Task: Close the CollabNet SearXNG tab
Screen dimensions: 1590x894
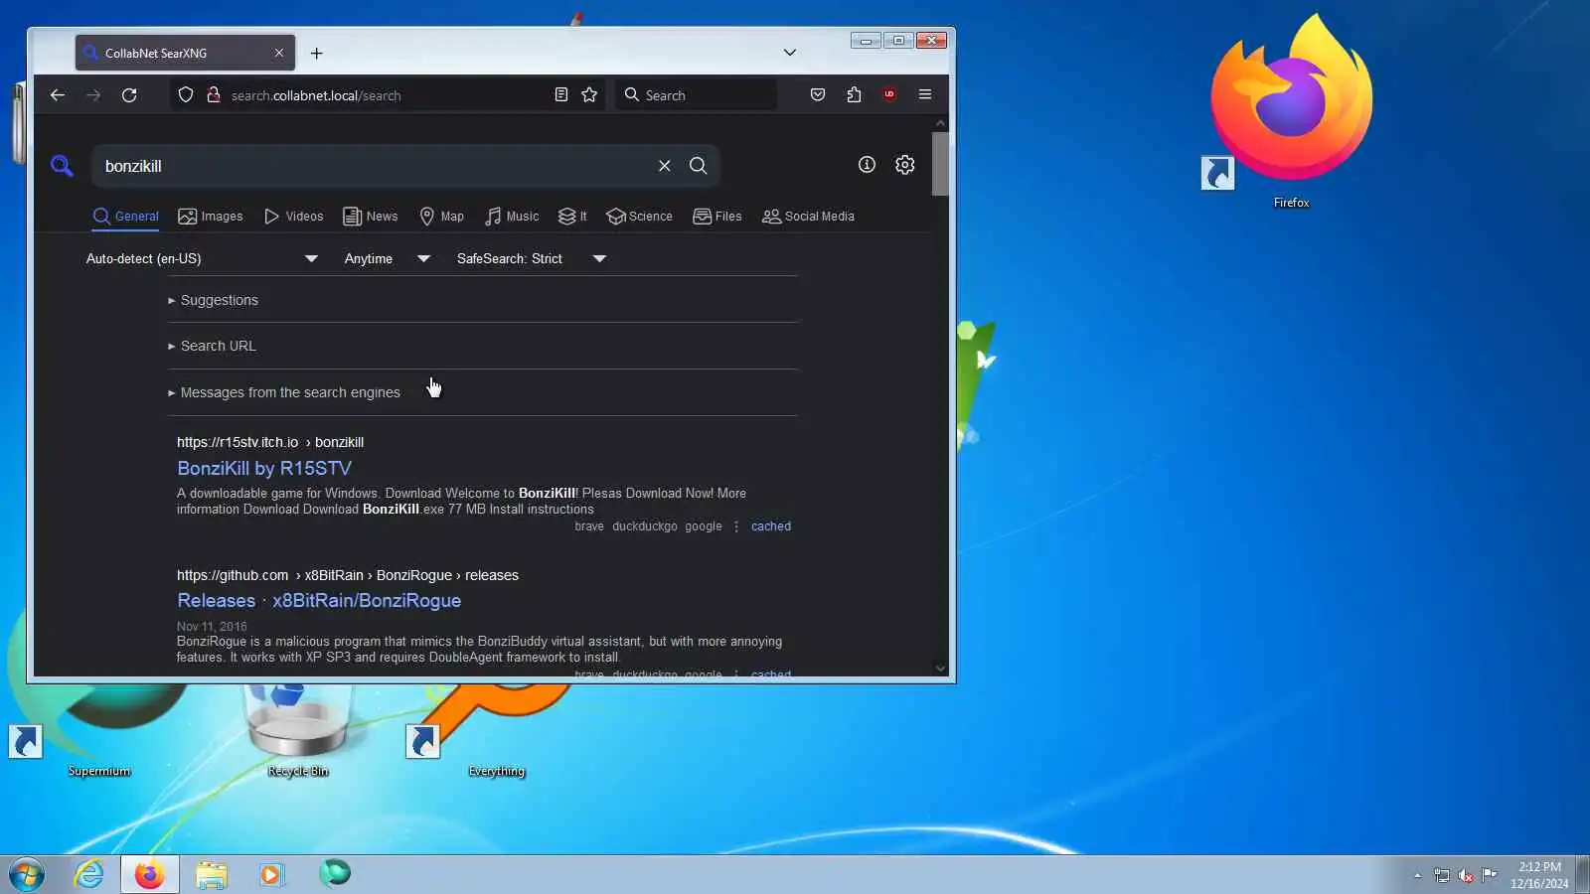Action: [279, 54]
